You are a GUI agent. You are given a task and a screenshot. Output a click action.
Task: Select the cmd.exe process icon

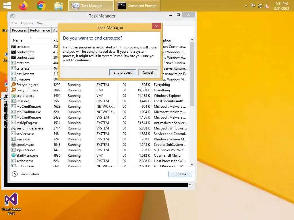(x=13, y=47)
